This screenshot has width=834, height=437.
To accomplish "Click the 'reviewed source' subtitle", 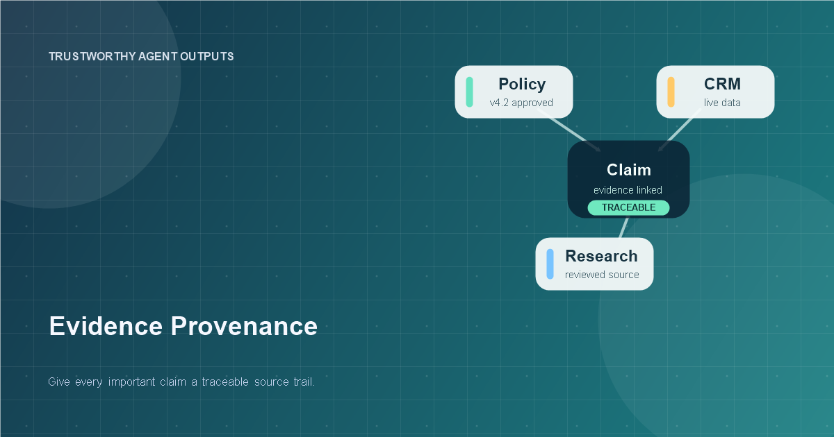I will coord(602,275).
